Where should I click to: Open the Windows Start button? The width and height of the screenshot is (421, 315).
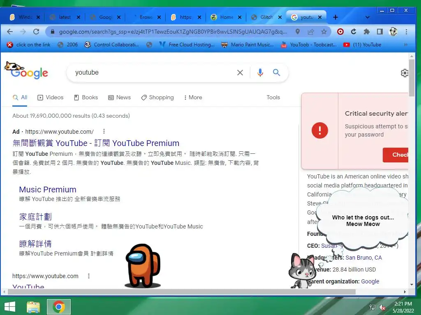(10, 307)
